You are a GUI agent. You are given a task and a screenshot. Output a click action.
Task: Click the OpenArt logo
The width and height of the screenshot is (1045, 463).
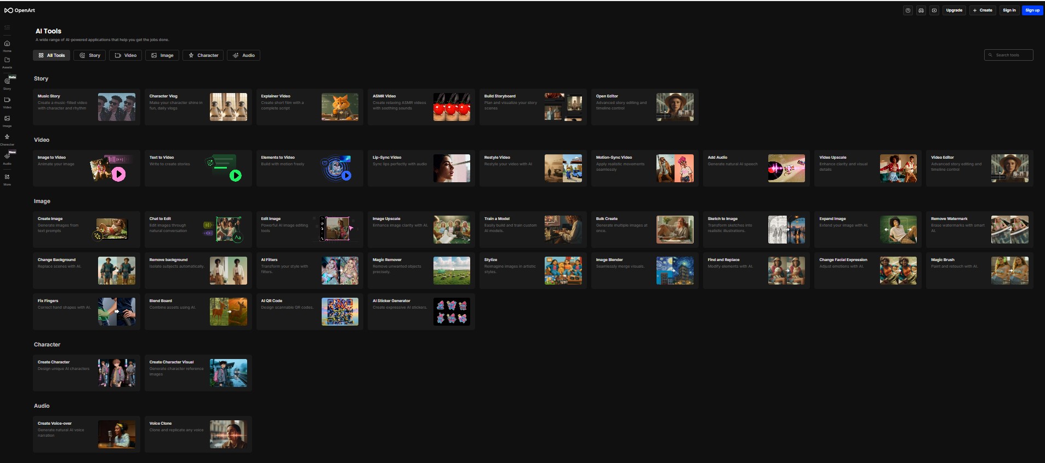tap(20, 10)
